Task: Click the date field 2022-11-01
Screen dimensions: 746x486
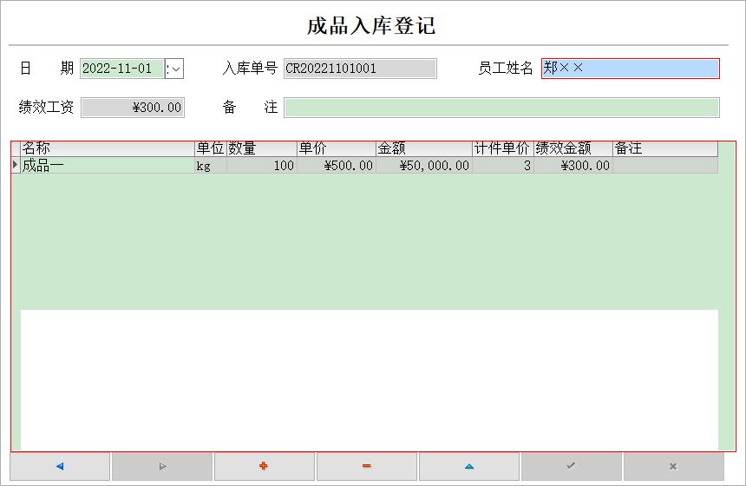Action: tap(121, 69)
